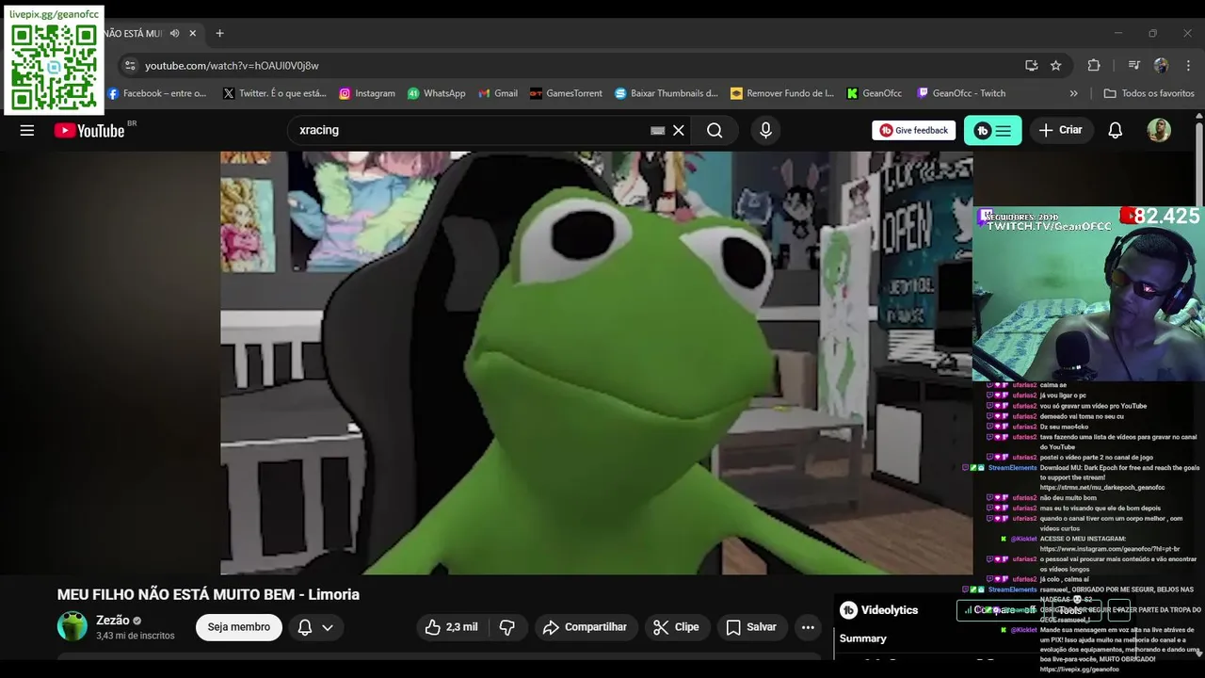Image resolution: width=1205 pixels, height=678 pixels.
Task: Open the more actions three-dot menu
Action: (808, 627)
